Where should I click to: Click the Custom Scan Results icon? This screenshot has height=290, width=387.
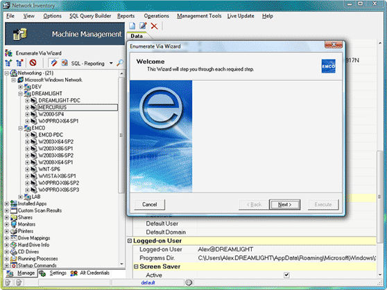(x=14, y=210)
